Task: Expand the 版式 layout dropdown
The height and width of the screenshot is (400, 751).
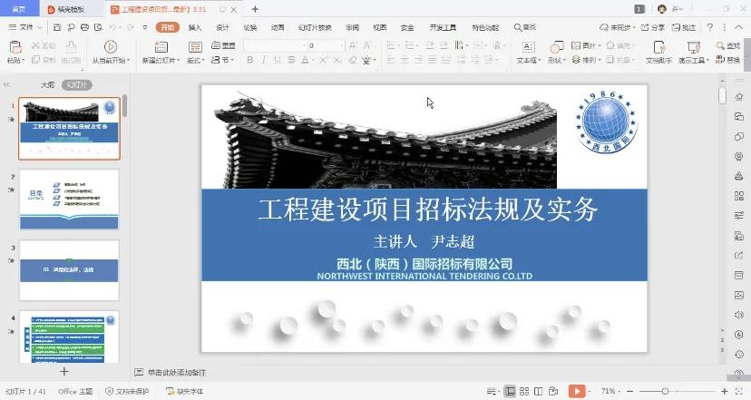Action: coord(195,61)
